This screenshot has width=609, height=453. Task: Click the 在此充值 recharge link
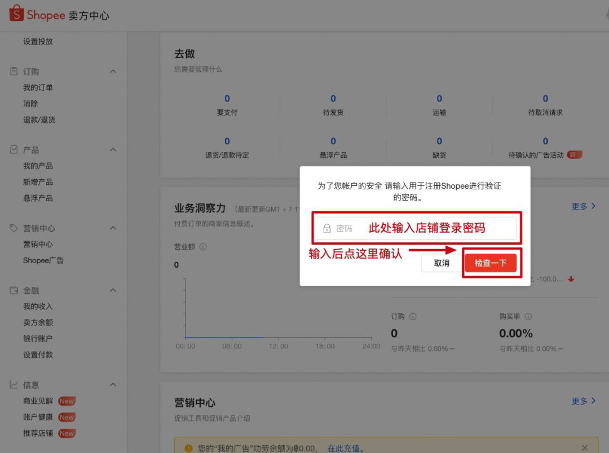[345, 448]
